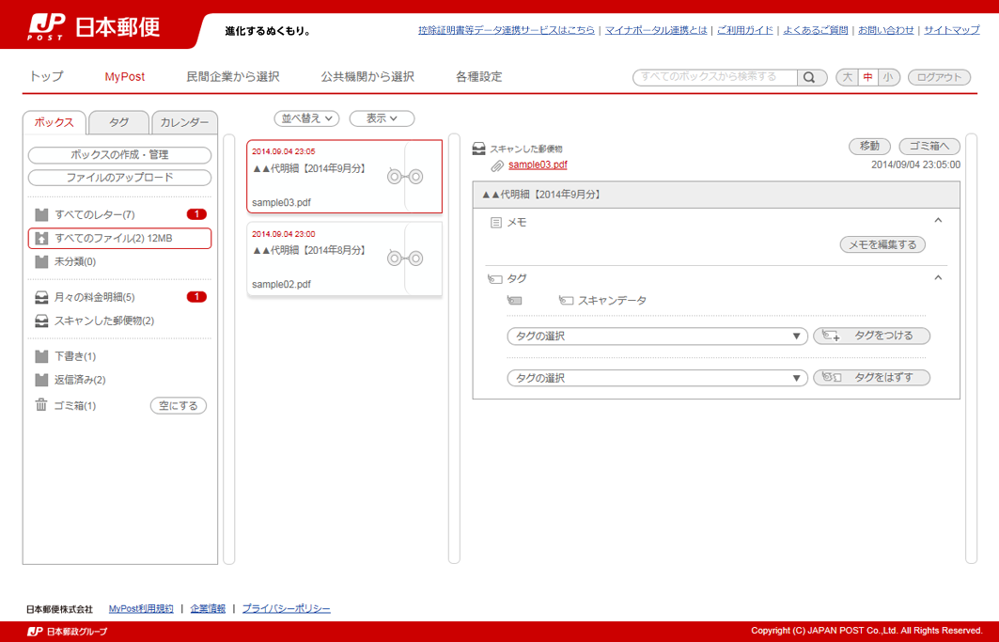The image size is (999, 642).
Task: Click folder icon beside すべてのレター
Action: click(x=41, y=214)
